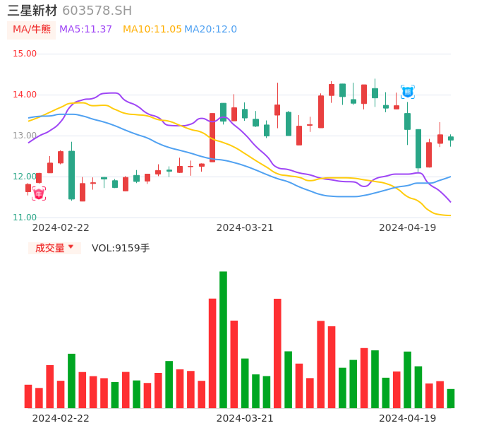484x428 pixels.
Task: Open the MA/牛熊 indicator selector
Action: [32, 30]
